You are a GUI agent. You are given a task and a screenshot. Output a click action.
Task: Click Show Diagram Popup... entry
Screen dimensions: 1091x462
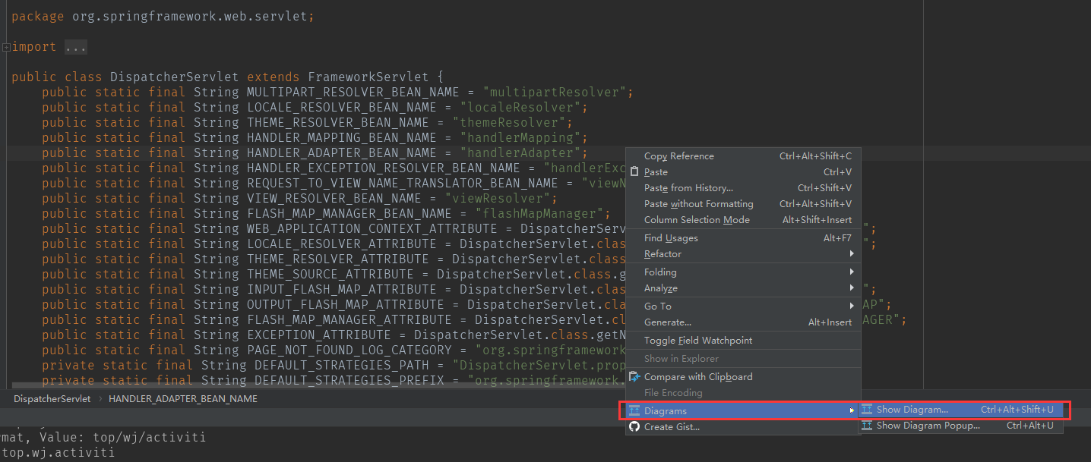[960, 426]
